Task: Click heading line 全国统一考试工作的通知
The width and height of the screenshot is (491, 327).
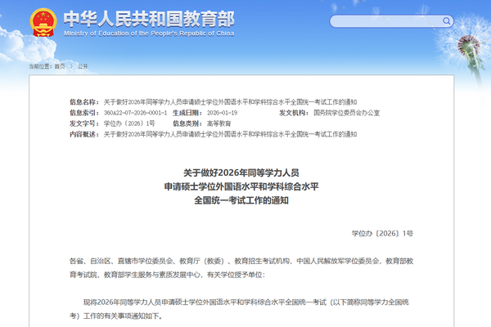Action: coord(241,200)
